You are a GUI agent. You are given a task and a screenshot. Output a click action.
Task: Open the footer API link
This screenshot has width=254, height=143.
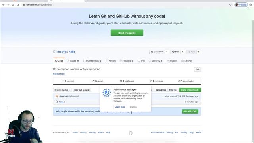[x=177, y=133]
